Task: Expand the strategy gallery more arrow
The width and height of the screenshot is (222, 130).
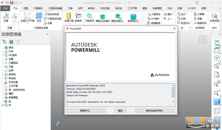Action: click(x=143, y=22)
